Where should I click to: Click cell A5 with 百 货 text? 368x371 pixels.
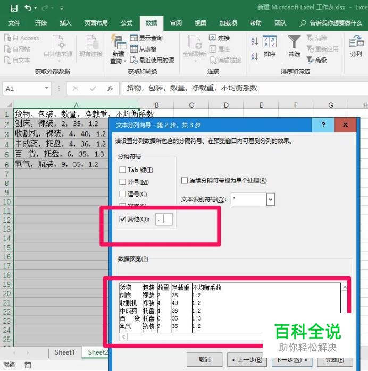61,154
